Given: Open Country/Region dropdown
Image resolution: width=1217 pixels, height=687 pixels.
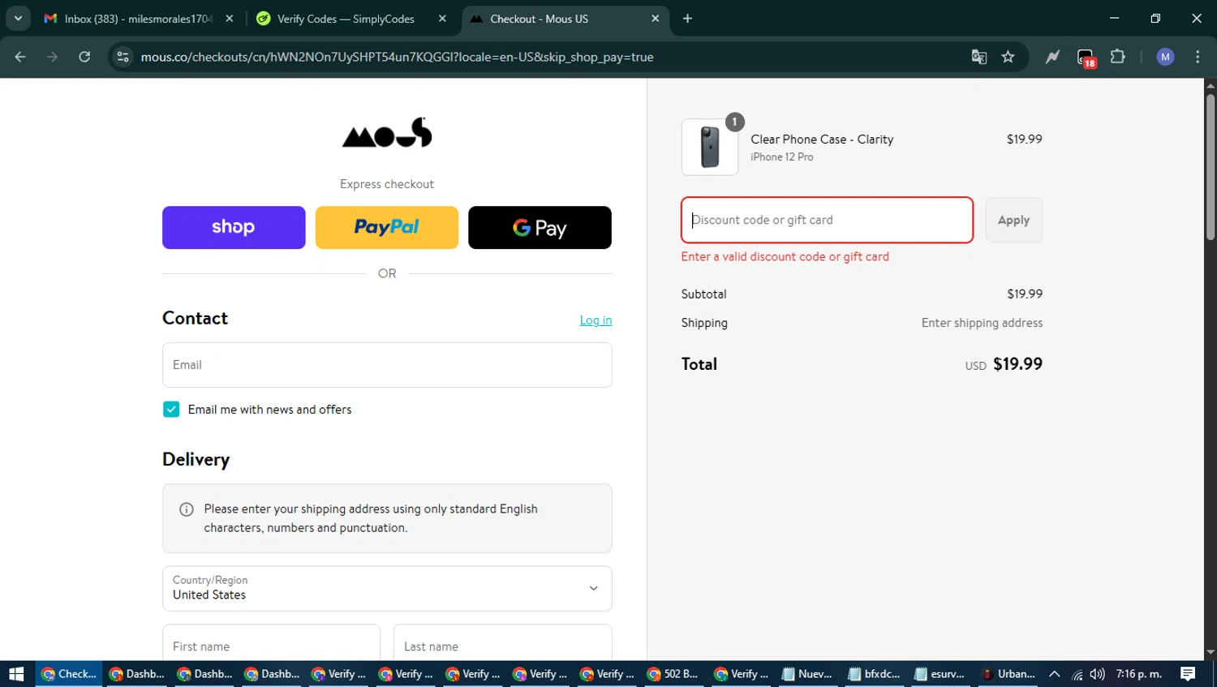Looking at the screenshot, I should coord(387,589).
